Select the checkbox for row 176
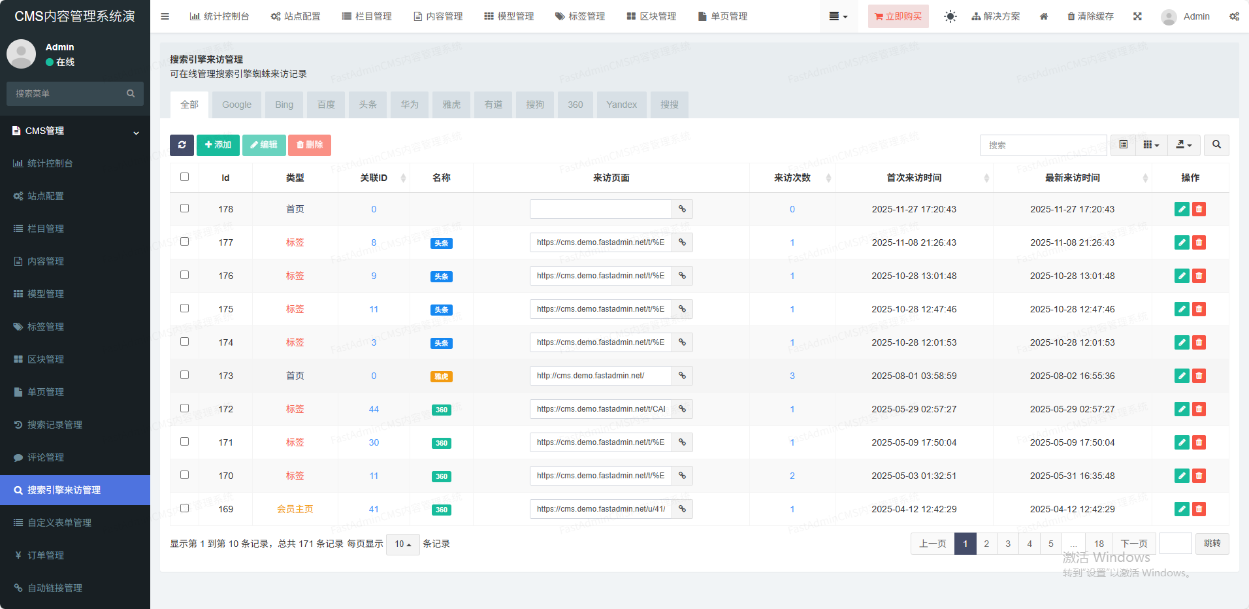The height and width of the screenshot is (609, 1249). coord(185,275)
